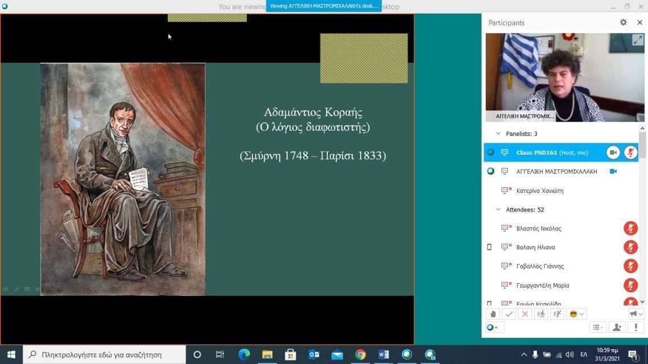Open the Windows Start menu

11,354
